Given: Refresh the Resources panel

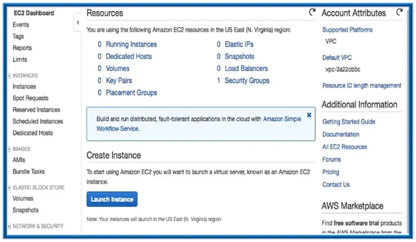Looking at the screenshot, I should coord(311,12).
